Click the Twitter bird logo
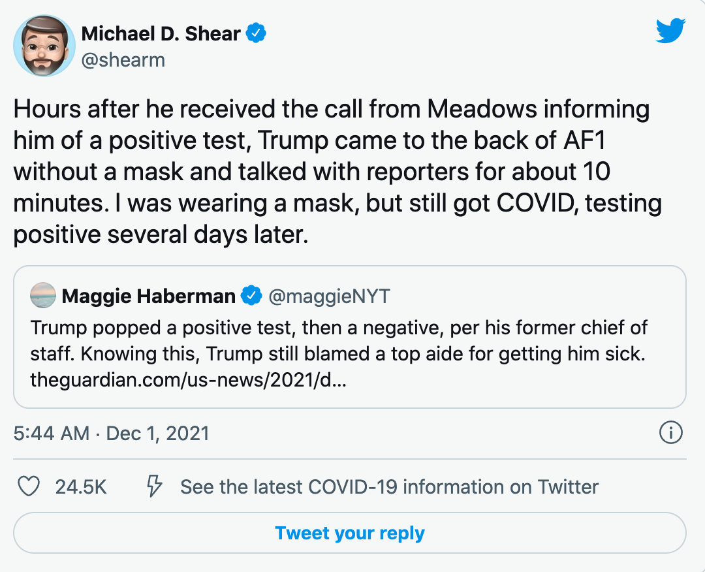Viewport: 705px width, 572px height. click(670, 31)
